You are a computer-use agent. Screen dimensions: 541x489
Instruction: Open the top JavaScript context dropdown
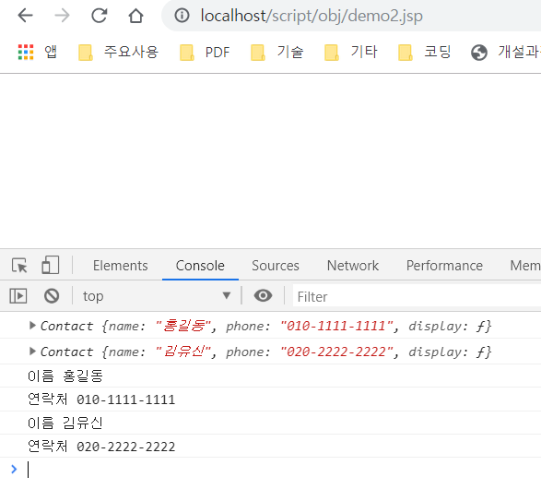tap(157, 296)
